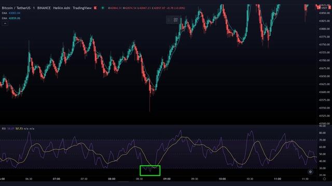Click the second EMA indicator legend (42859.06)
This screenshot has height=186, width=332.
(x=11, y=18)
